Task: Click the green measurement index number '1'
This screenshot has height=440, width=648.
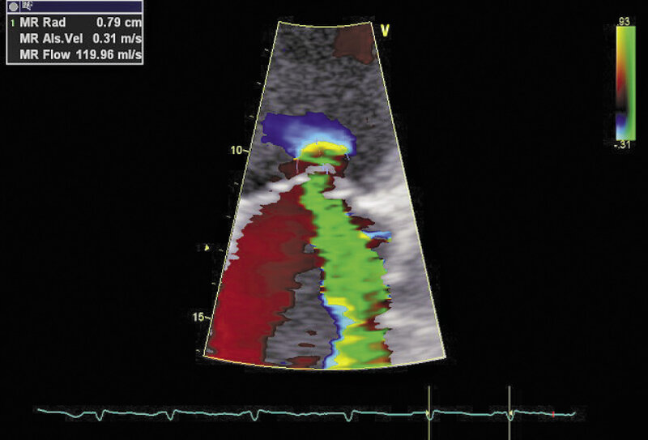Action: coord(12,23)
